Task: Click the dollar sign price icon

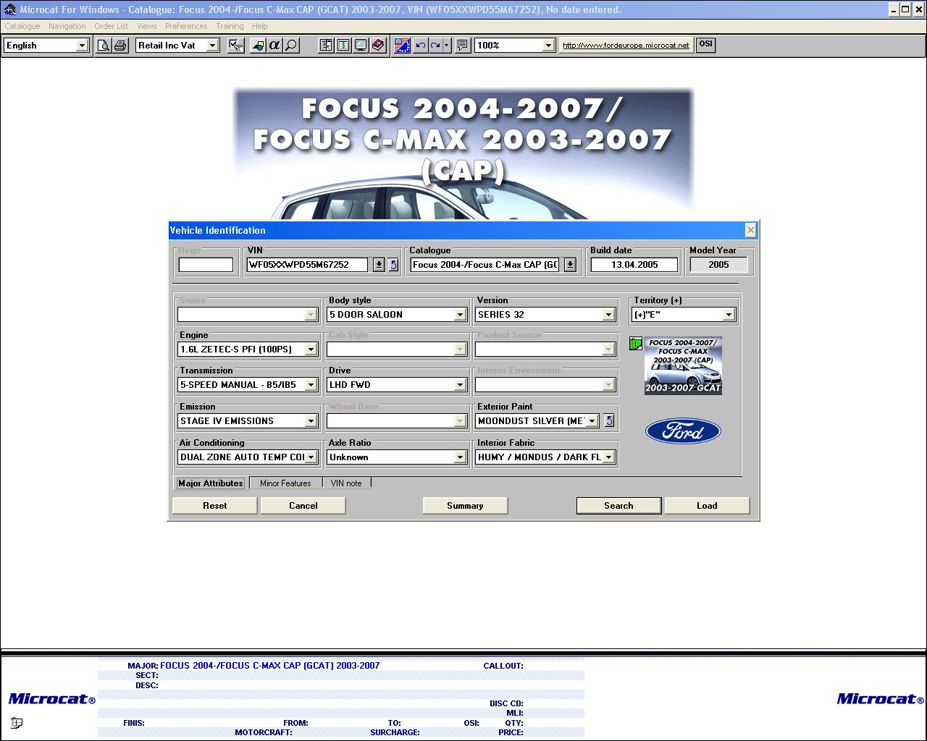Action: tap(343, 46)
